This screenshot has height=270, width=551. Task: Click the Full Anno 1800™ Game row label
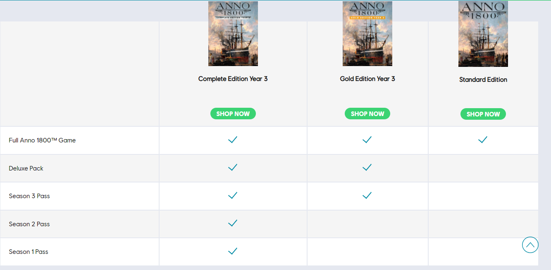(42, 140)
